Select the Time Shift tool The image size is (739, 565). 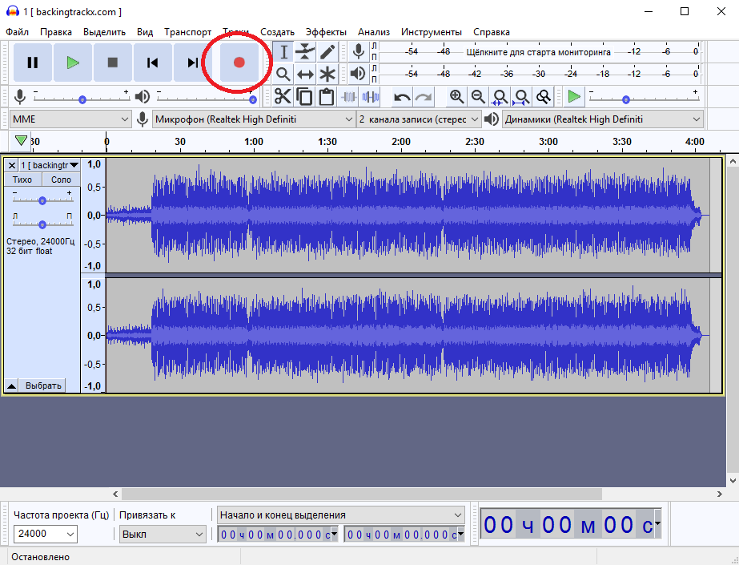(305, 74)
